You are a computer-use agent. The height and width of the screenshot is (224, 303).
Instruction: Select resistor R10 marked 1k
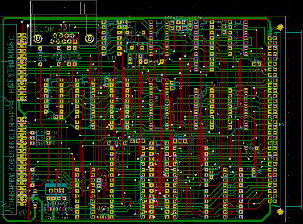(x=41, y=133)
